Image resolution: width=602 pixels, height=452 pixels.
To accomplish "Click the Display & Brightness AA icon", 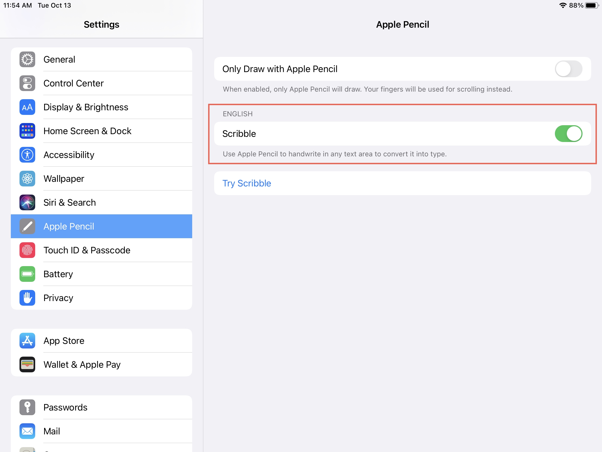I will pyautogui.click(x=27, y=107).
